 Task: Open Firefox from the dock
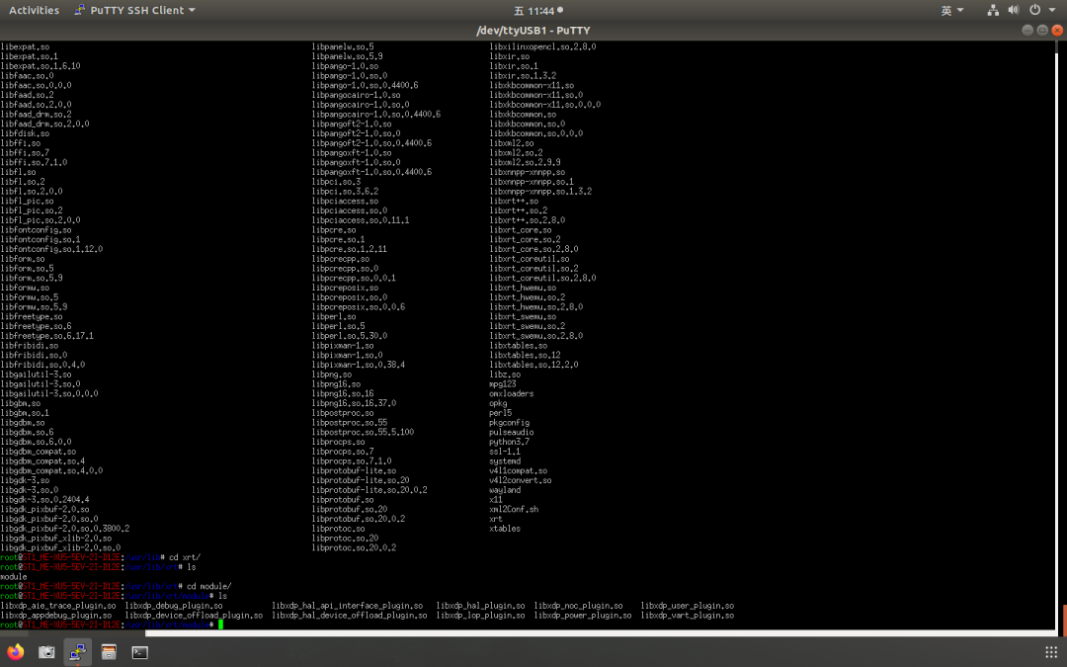(x=15, y=652)
